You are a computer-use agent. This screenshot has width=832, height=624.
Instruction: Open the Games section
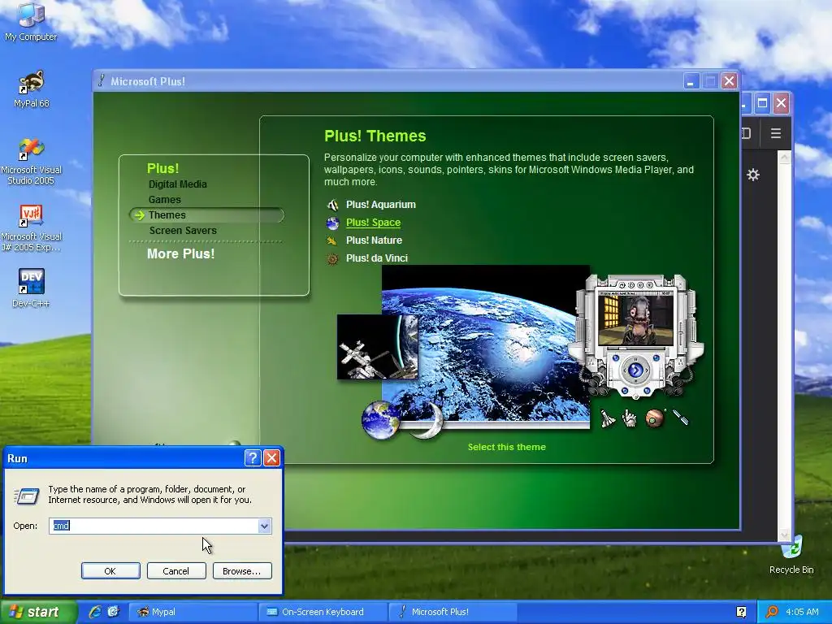point(164,200)
